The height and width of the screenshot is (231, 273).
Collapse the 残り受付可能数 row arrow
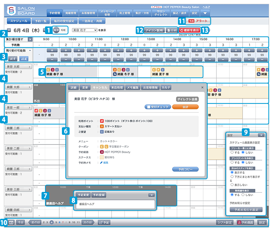pyautogui.click(x=30, y=51)
